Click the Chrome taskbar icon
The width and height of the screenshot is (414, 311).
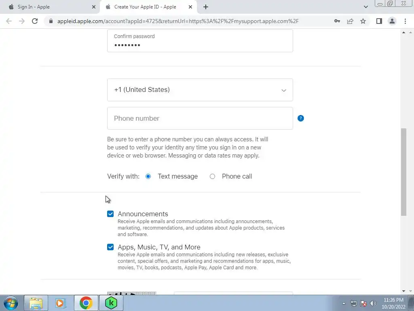coord(86,303)
